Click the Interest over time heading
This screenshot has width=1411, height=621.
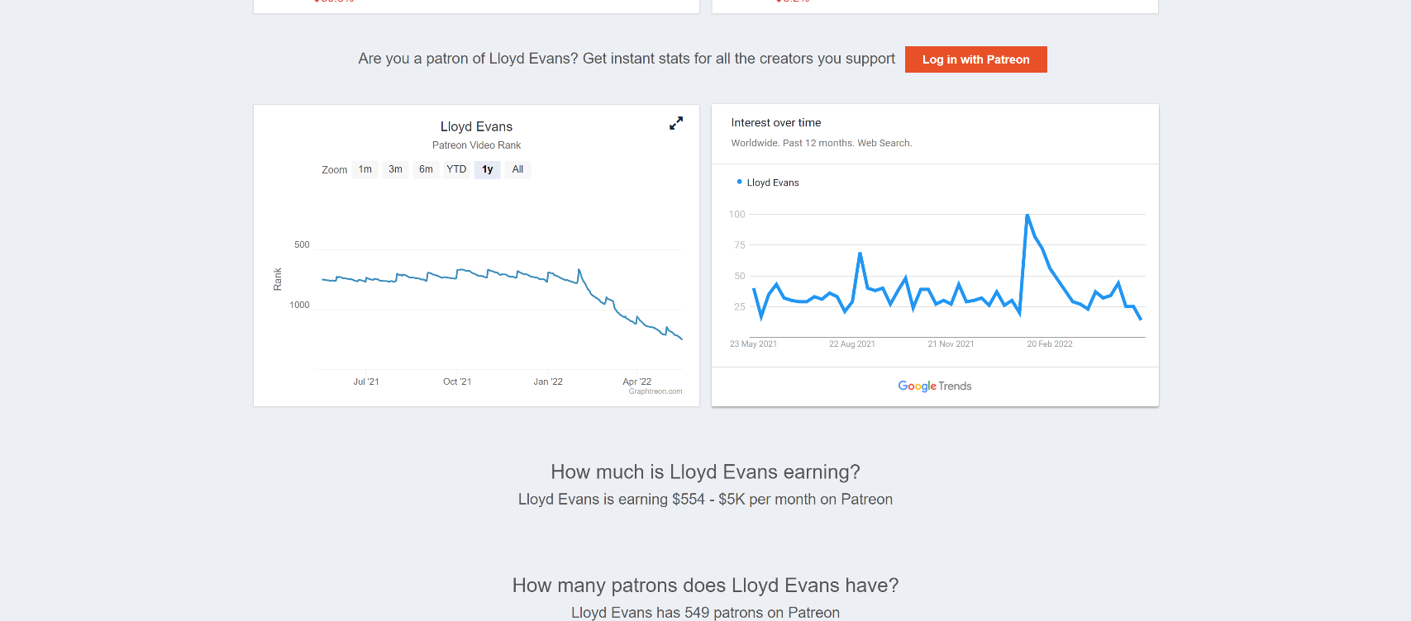[776, 122]
